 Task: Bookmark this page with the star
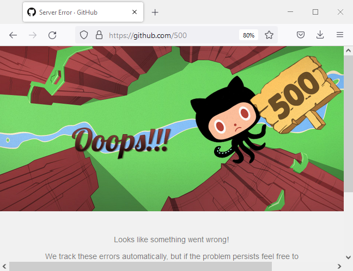click(269, 35)
